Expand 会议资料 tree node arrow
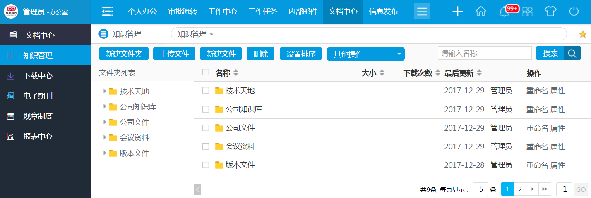Image resolution: width=591 pixels, height=198 pixels. [105, 137]
